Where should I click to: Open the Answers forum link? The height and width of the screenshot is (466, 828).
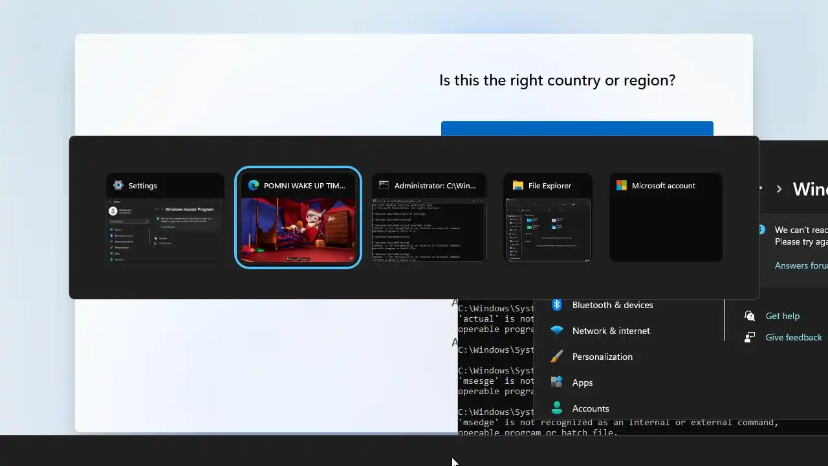(801, 265)
